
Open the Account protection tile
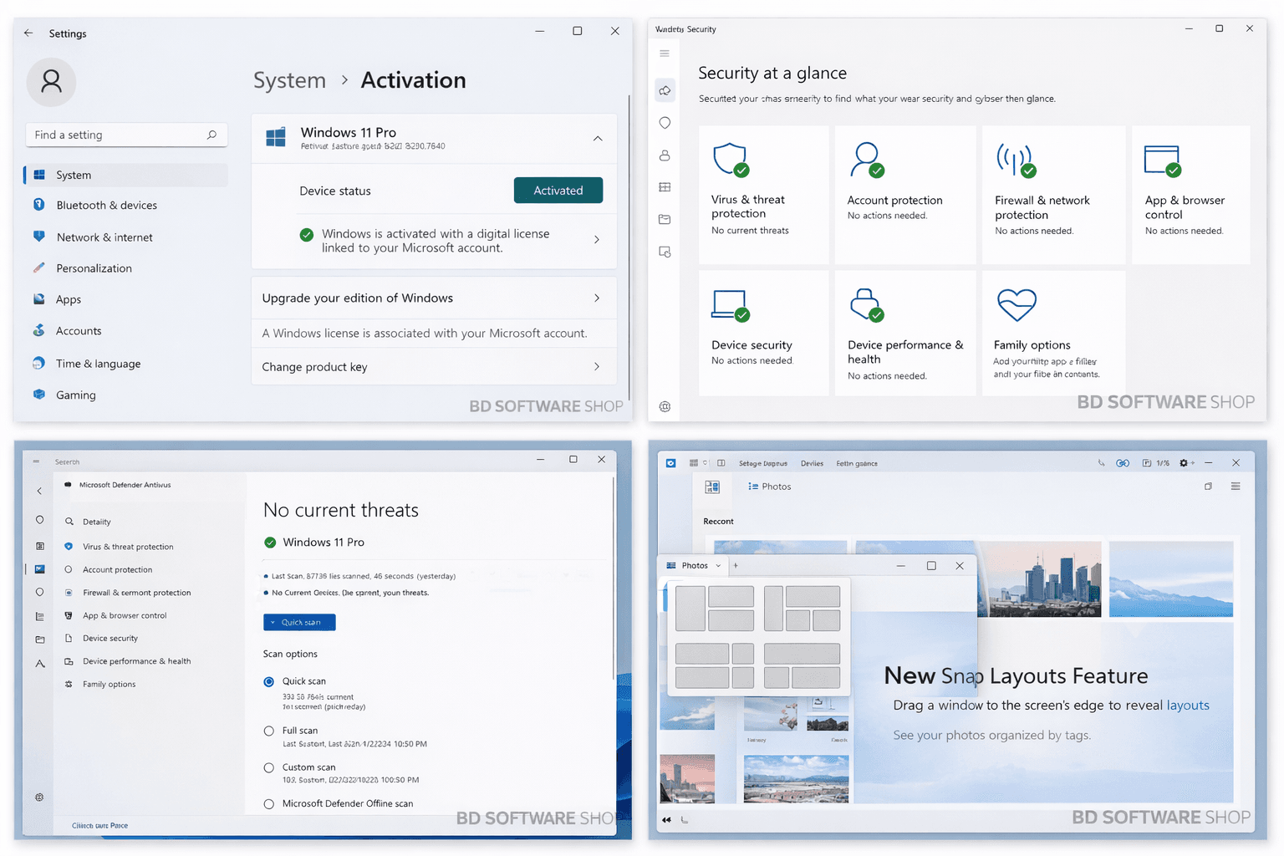pyautogui.click(x=904, y=195)
